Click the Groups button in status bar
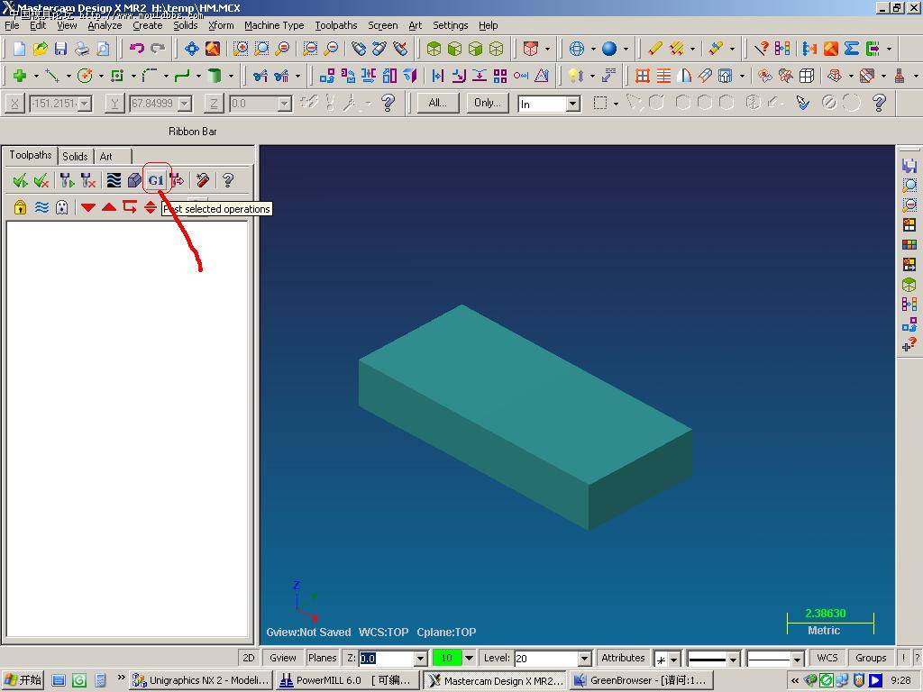923x692 pixels. point(871,658)
